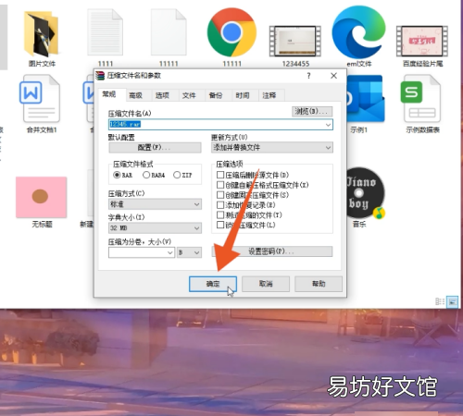Enable 创建自解压格式压缩文件 checkbox
The width and height of the screenshot is (463, 416).
click(x=220, y=185)
